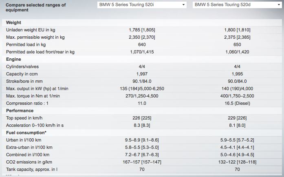
Task: Select the Engine section header
Action: [x=13, y=59]
